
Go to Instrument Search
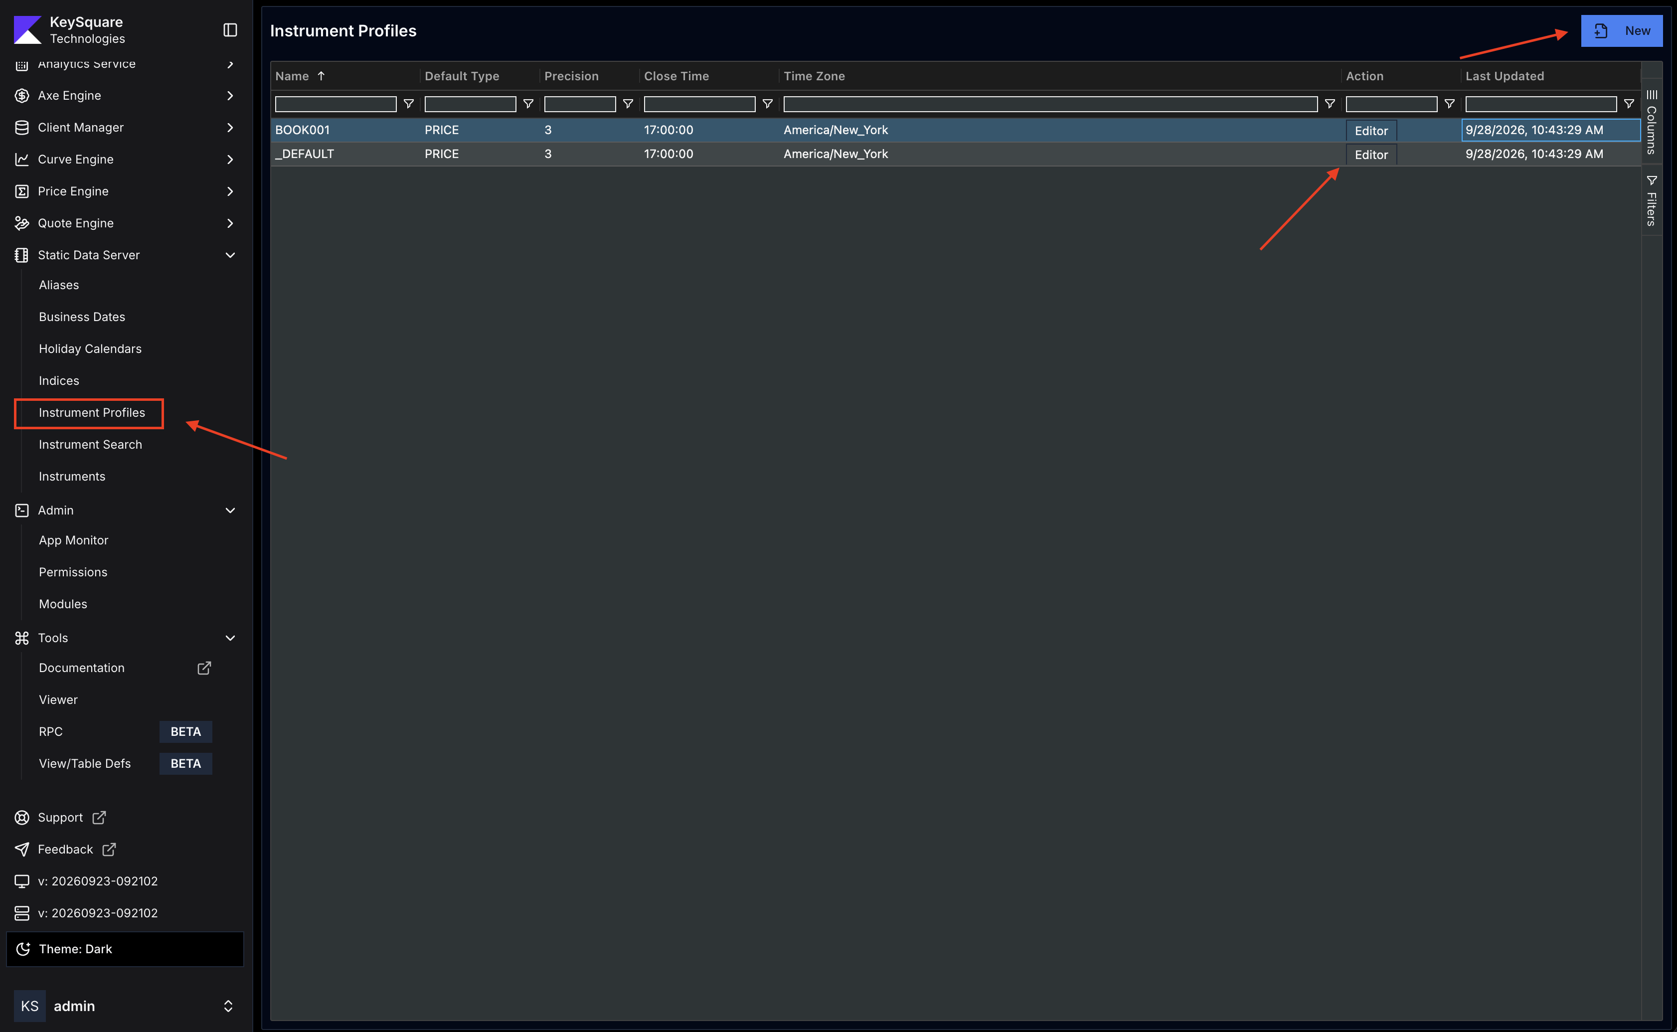click(90, 444)
